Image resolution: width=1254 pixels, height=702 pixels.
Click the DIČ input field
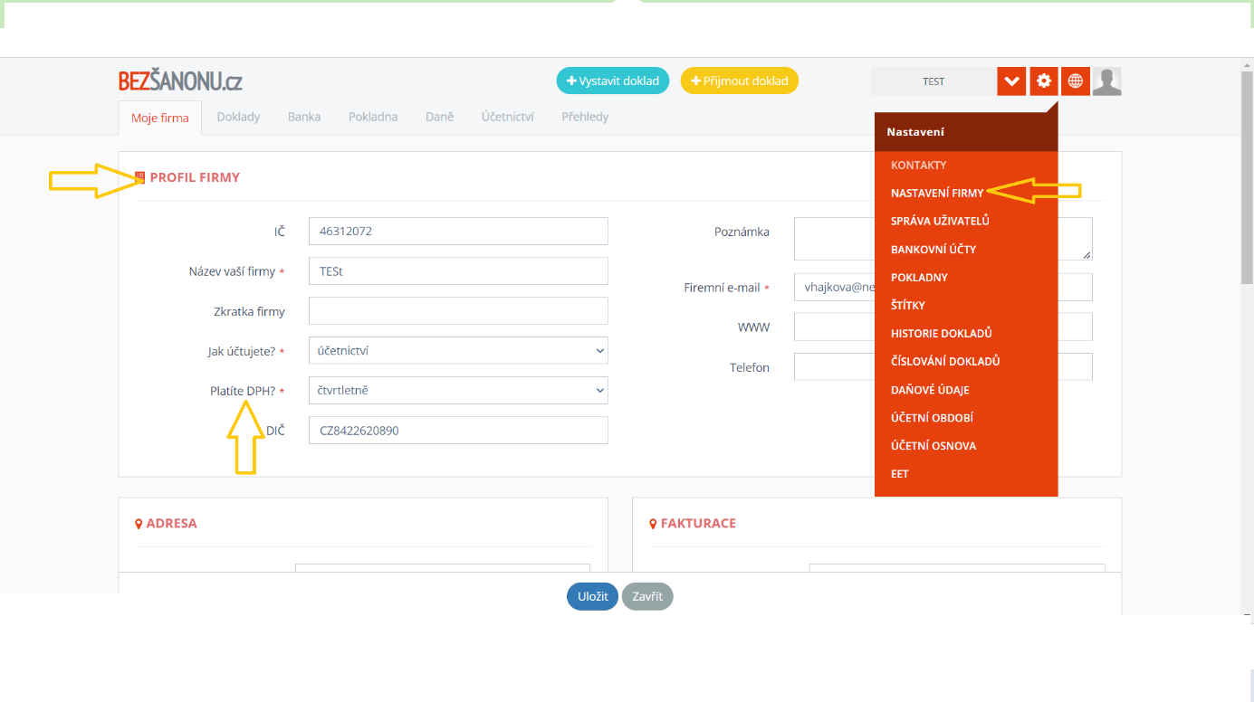click(x=458, y=430)
